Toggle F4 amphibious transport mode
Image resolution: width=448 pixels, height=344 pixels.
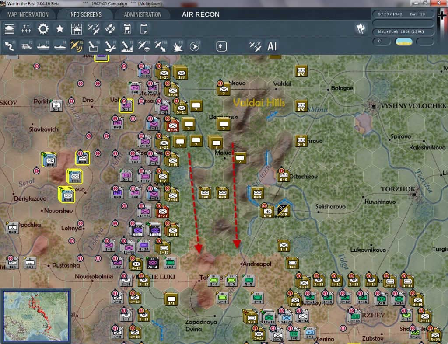[60, 46]
